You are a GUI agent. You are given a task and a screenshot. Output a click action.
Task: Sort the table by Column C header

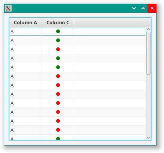58,22
